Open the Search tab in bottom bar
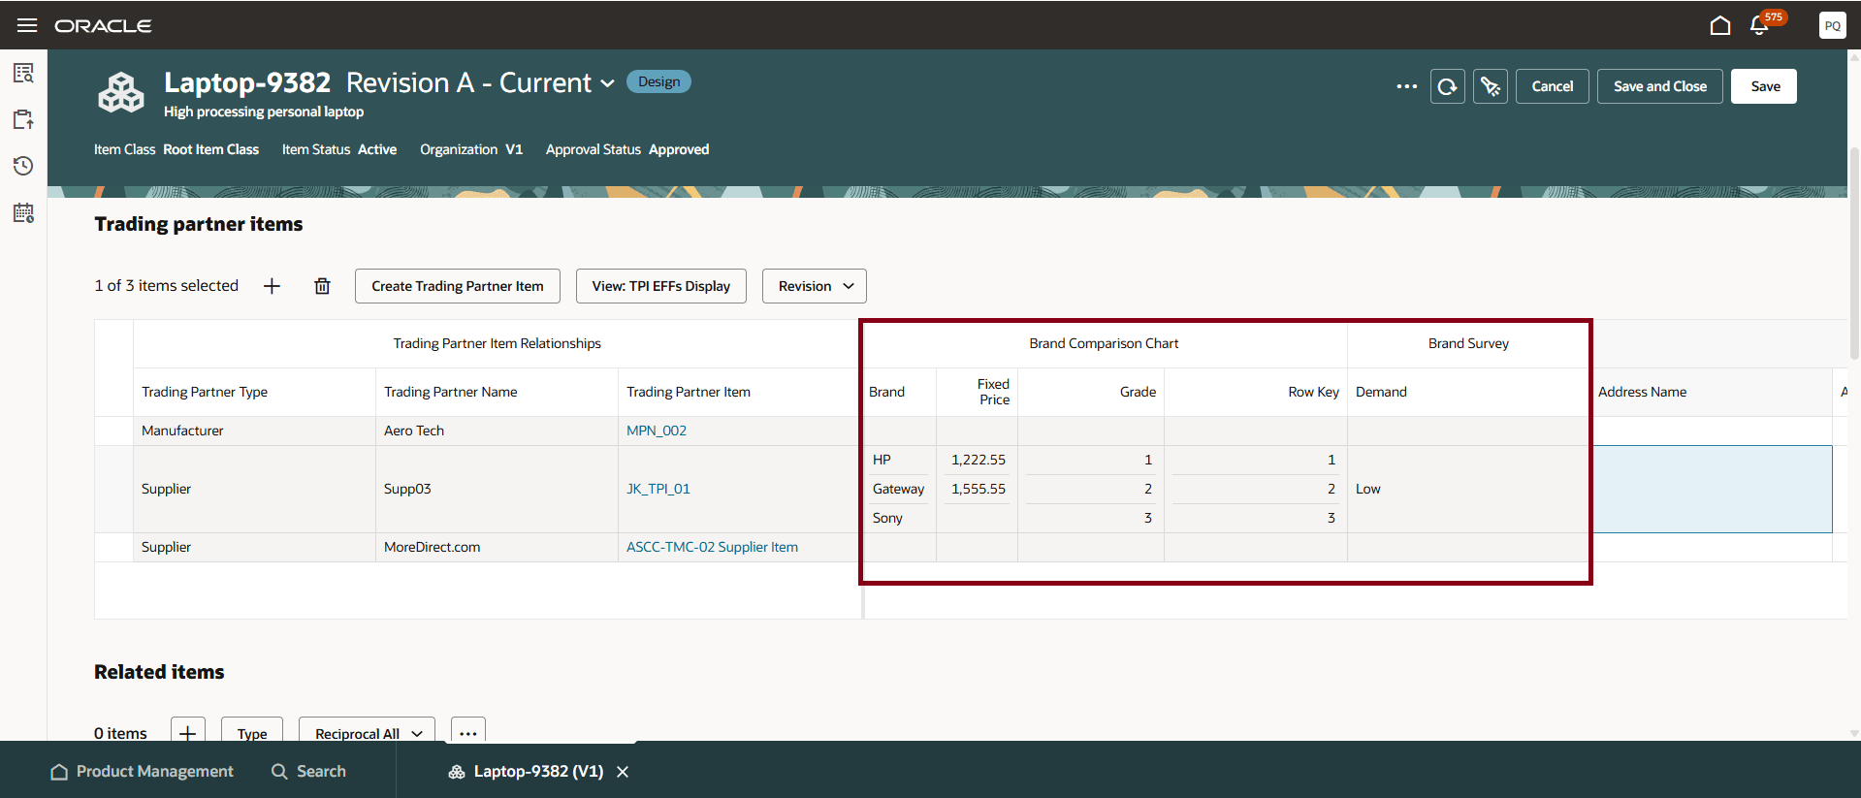Screen dimensions: 1861x798 coord(308,772)
